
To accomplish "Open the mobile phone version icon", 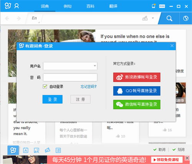I will pos(154,6).
